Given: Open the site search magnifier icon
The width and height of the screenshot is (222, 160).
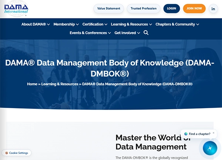Looking at the screenshot, I should click(x=146, y=33).
